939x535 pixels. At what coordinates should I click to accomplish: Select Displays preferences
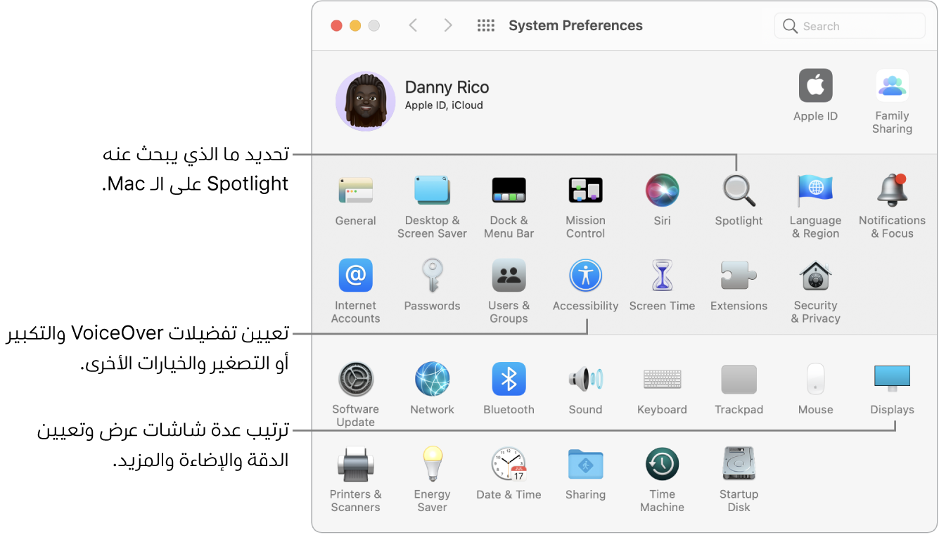click(x=892, y=378)
